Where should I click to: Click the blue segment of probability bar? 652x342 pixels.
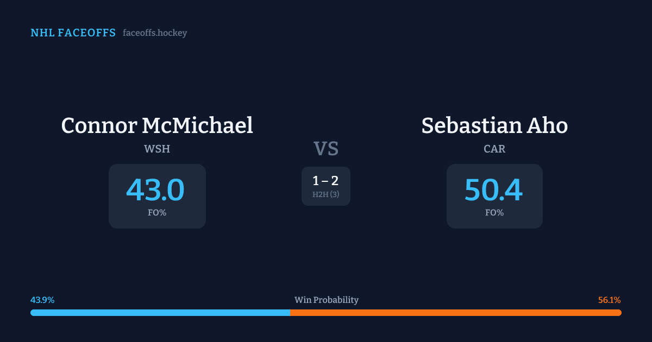(160, 313)
